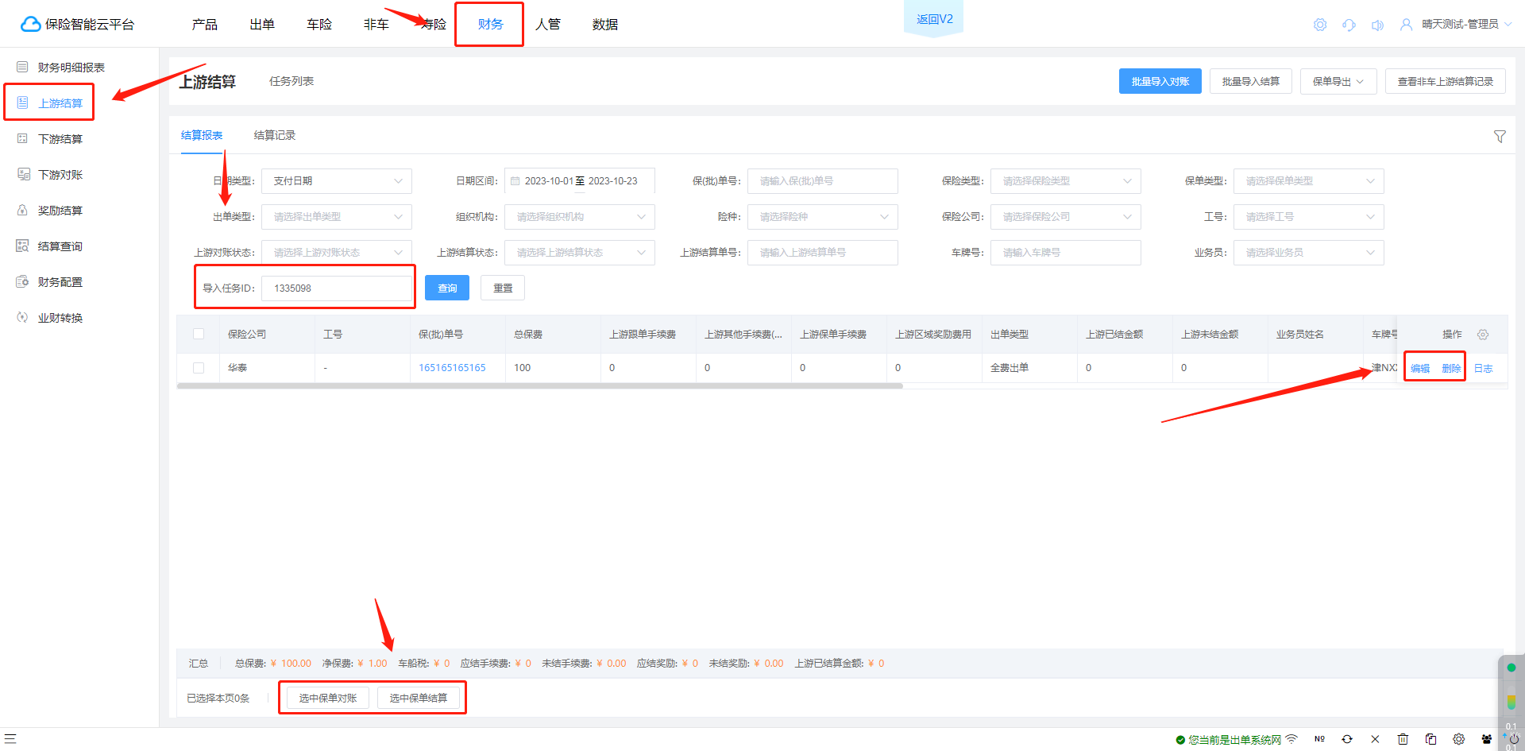This screenshot has width=1525, height=751.
Task: Select 上游结算 in the sidebar
Action: pyautogui.click(x=60, y=103)
